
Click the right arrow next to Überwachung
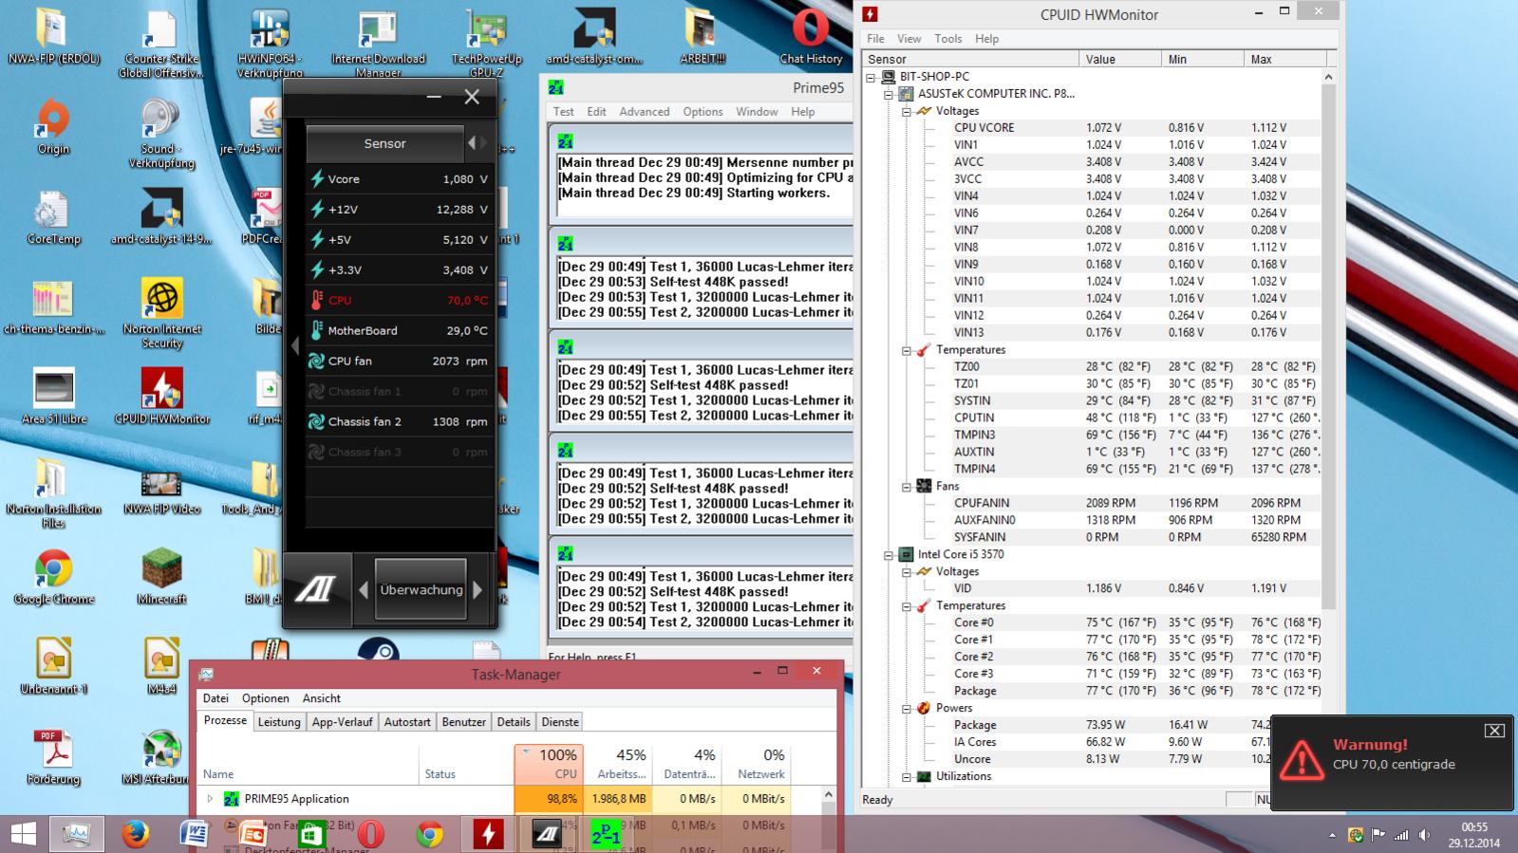point(478,590)
